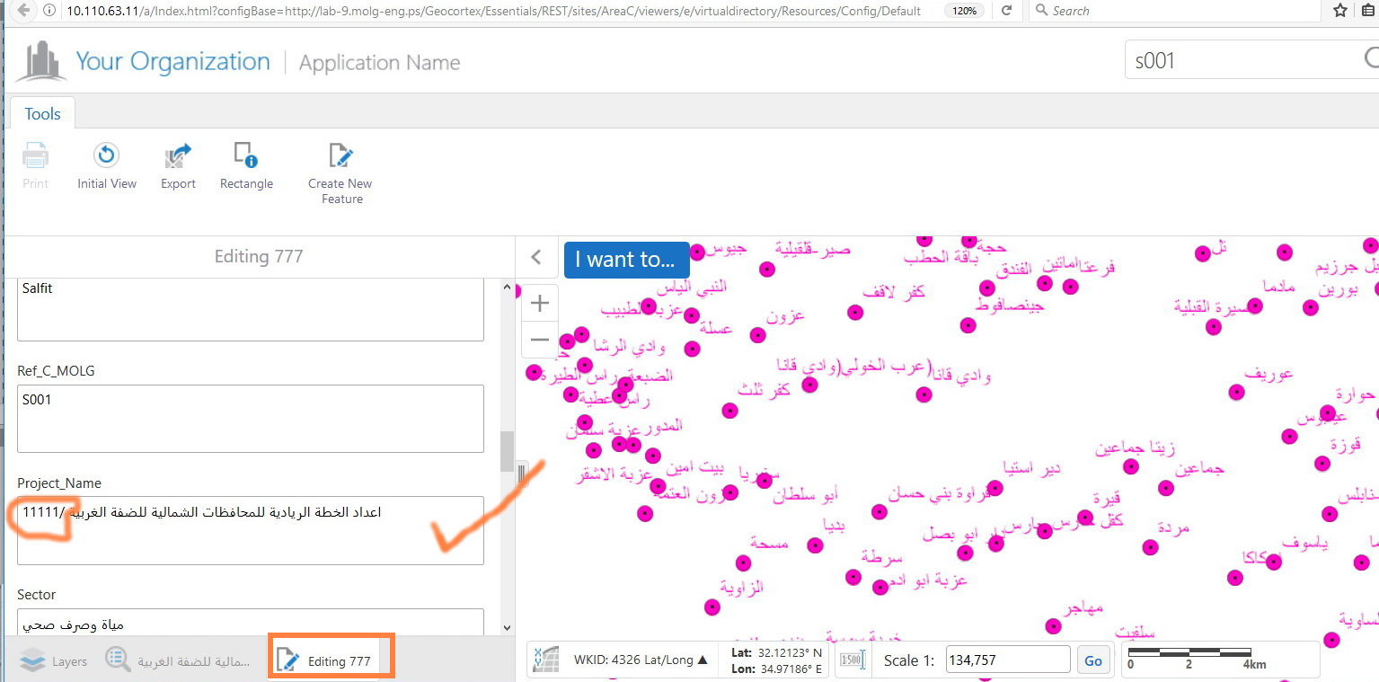1379x682 pixels.
Task: Click the Layers stack icon
Action: (32, 661)
